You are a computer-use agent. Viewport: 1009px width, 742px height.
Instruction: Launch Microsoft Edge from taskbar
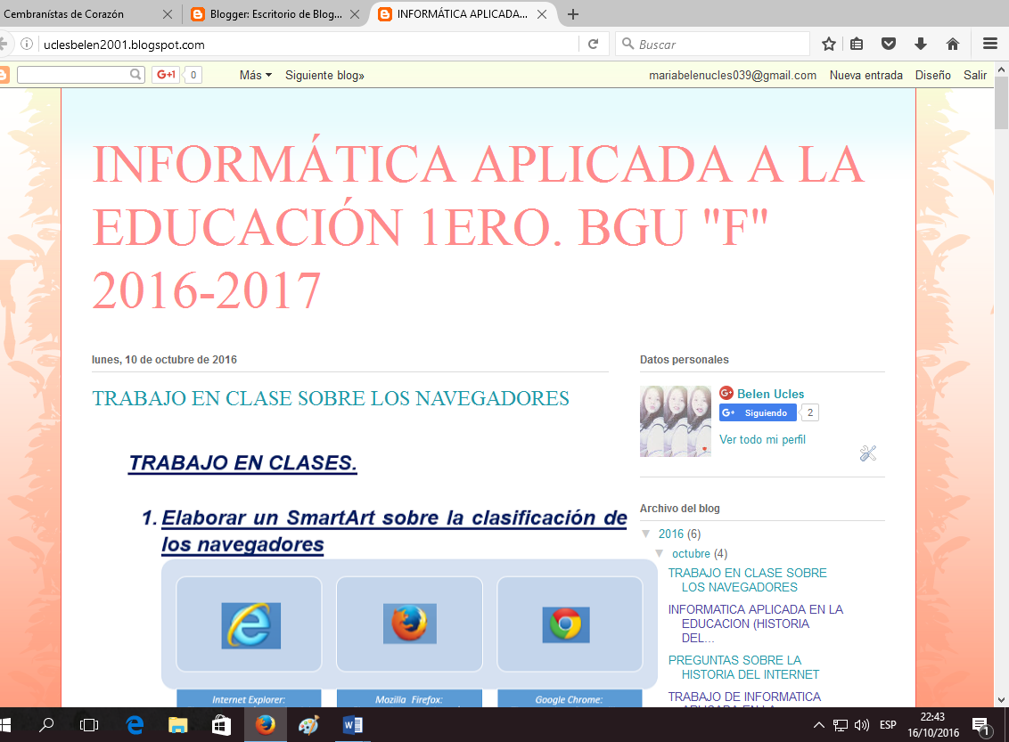pyautogui.click(x=135, y=725)
